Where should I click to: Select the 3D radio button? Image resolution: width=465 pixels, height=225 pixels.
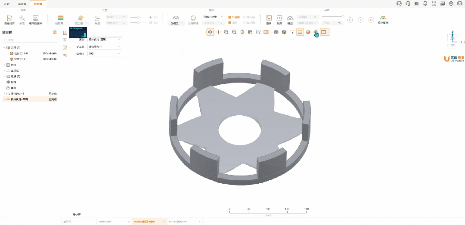tap(151, 22)
